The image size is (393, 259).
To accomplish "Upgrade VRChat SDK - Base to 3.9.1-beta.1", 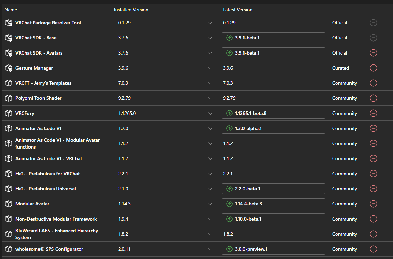I will [x=273, y=38].
